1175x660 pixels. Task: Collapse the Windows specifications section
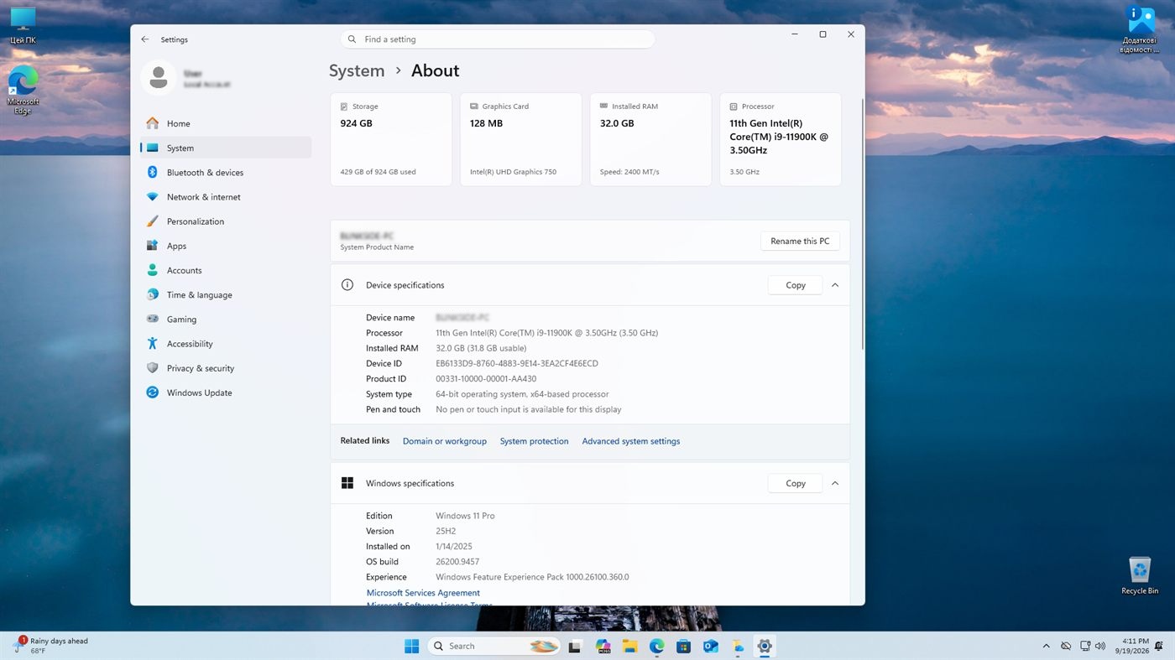click(835, 483)
